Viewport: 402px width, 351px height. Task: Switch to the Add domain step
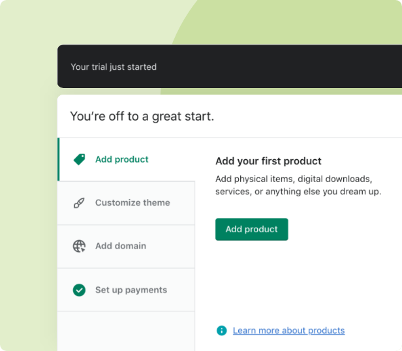[121, 246]
